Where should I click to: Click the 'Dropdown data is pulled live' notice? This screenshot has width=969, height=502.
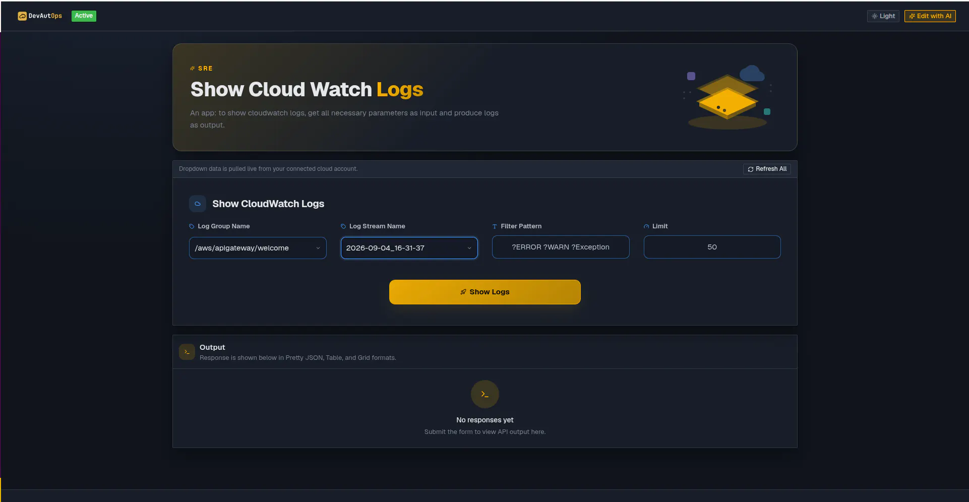(x=268, y=169)
